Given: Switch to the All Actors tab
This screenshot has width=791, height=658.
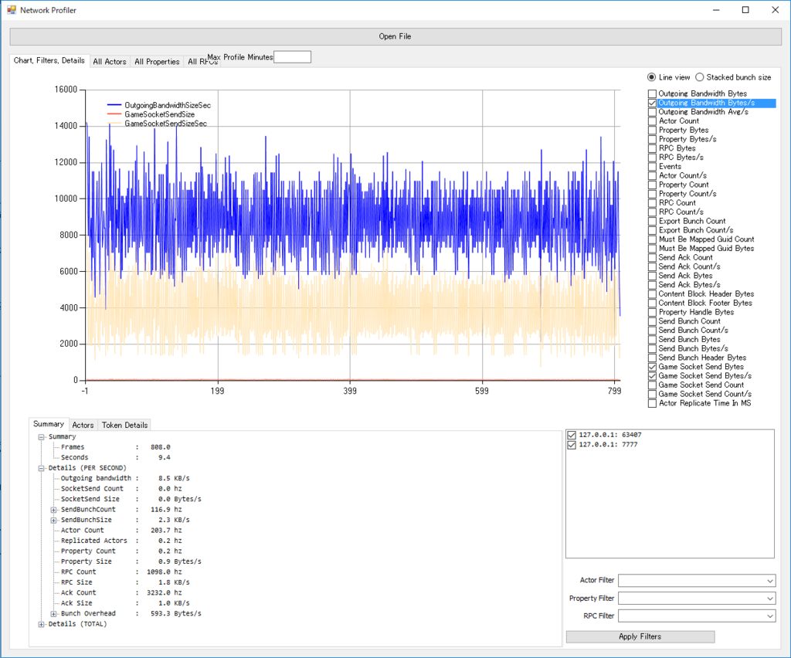Looking at the screenshot, I should pos(110,62).
